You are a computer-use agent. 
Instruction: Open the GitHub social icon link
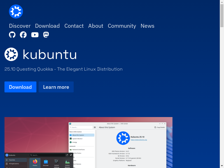tap(12, 35)
